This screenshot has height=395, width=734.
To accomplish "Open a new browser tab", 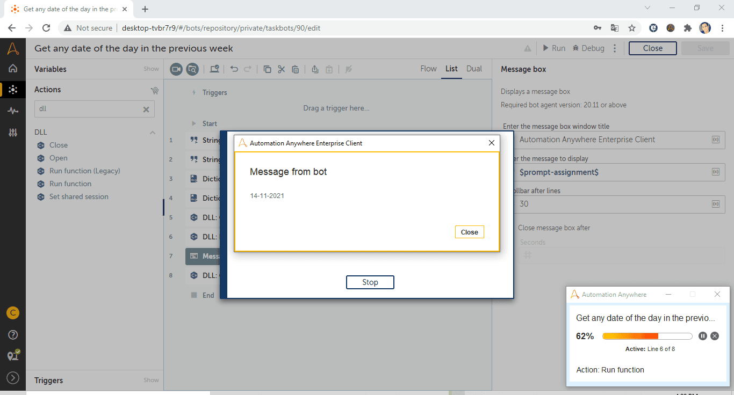I will [x=145, y=9].
